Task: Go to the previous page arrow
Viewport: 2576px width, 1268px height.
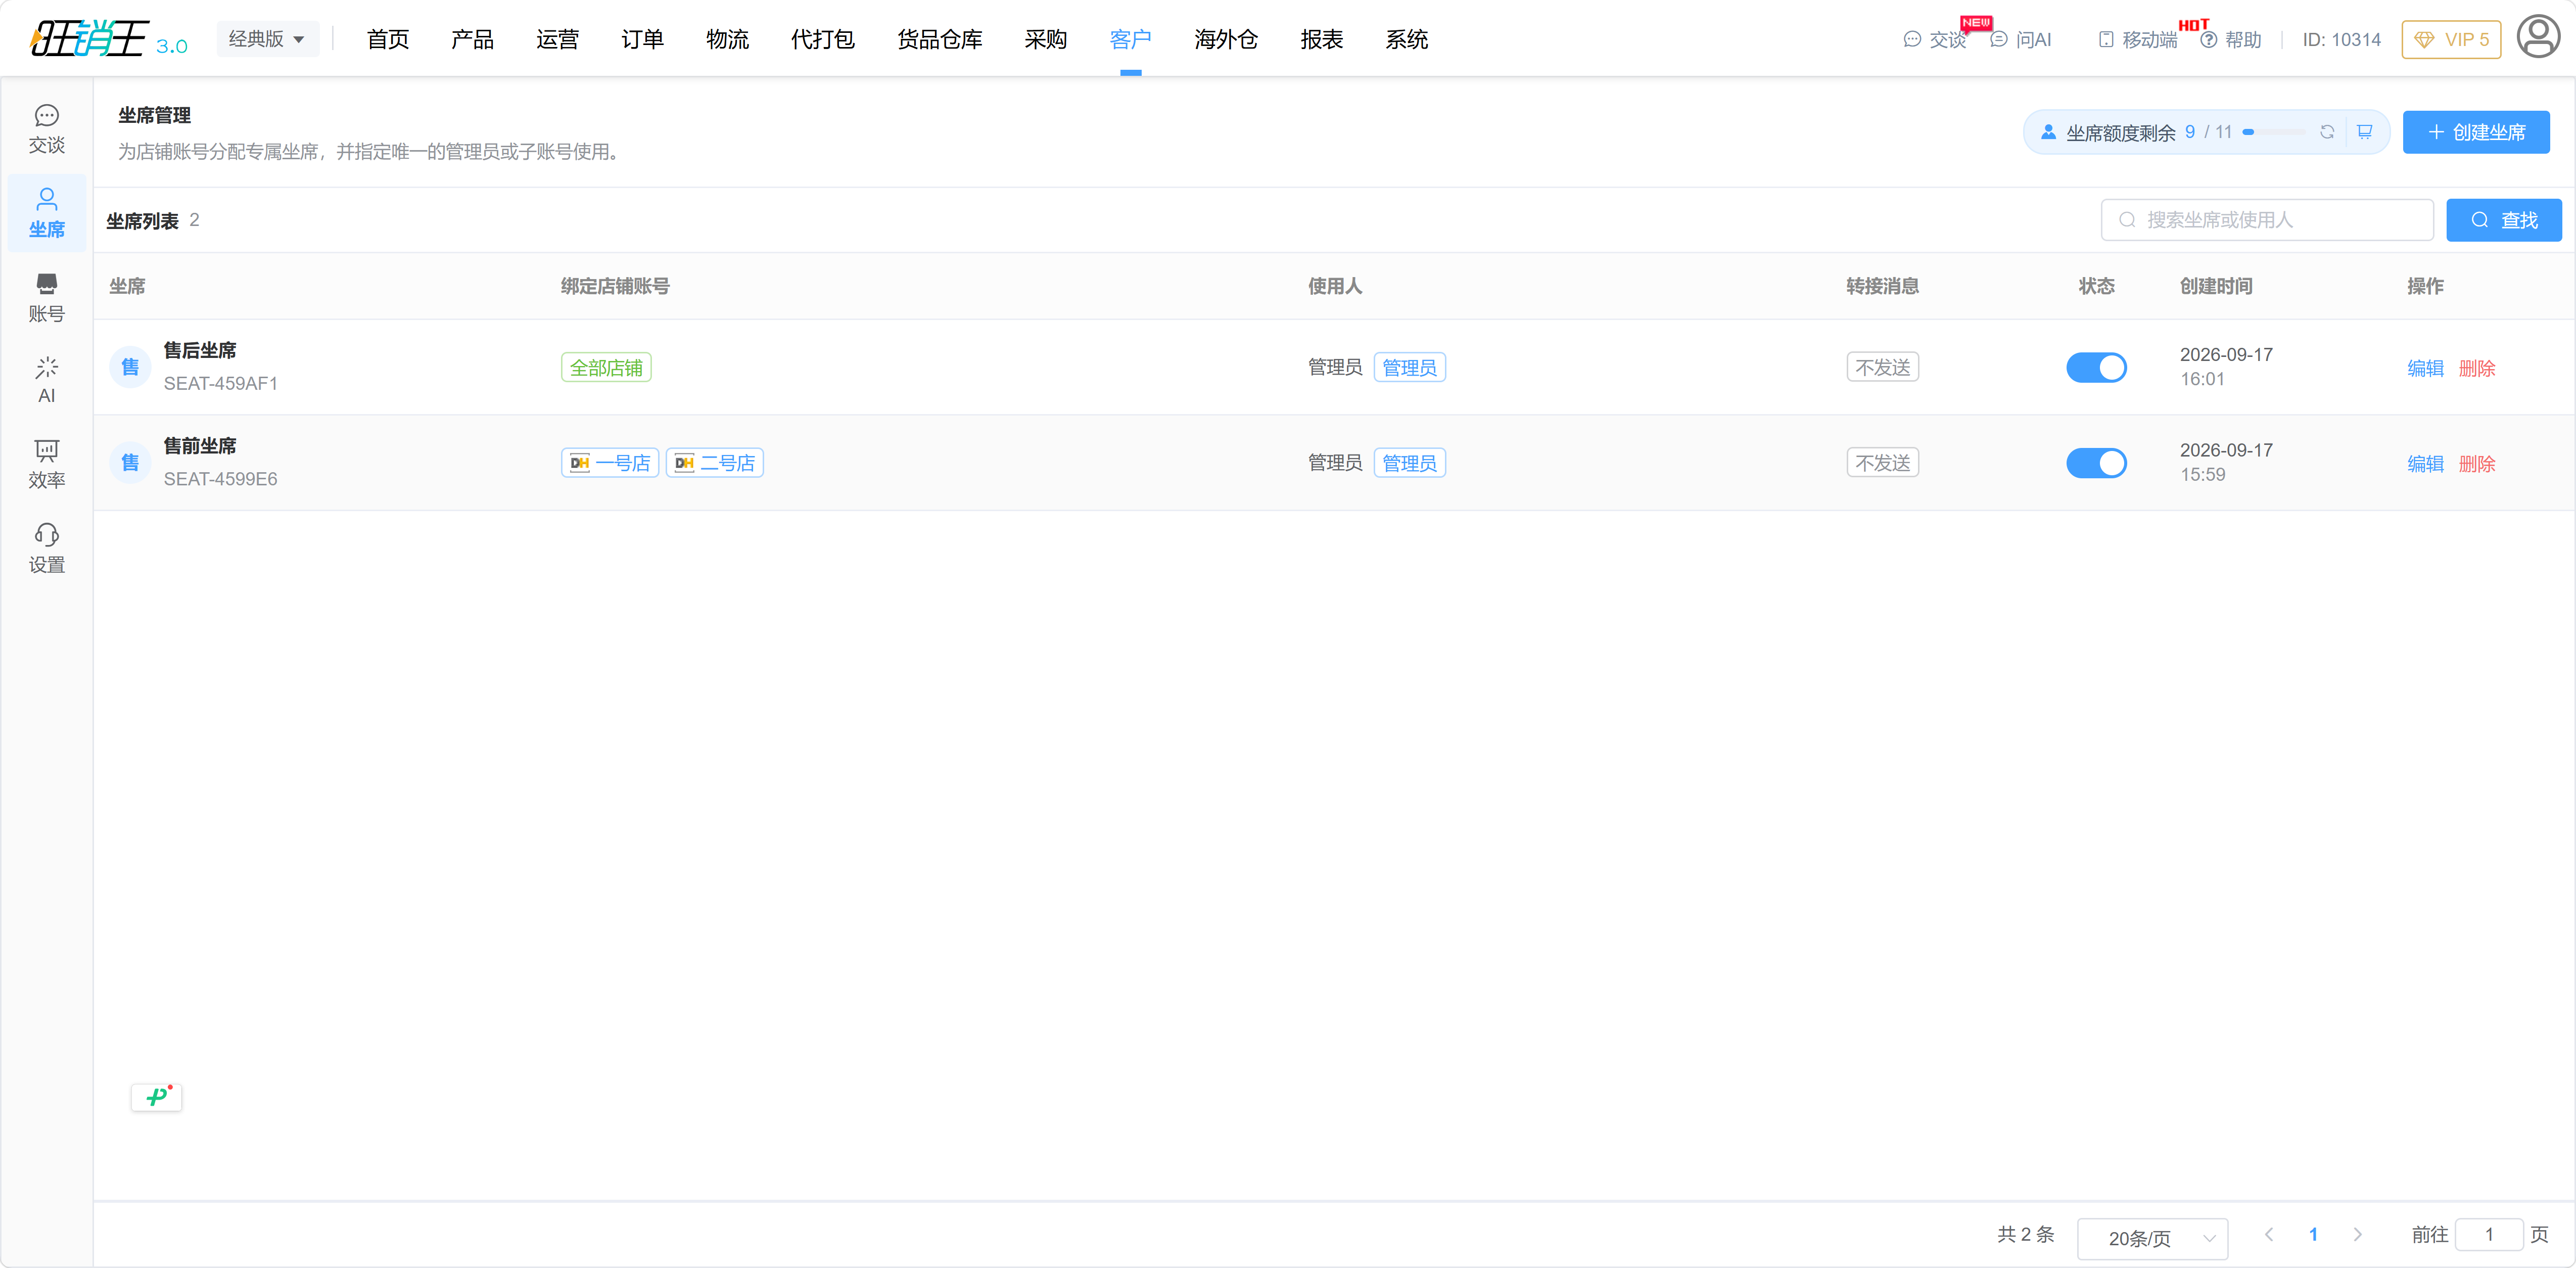Action: point(2269,1234)
